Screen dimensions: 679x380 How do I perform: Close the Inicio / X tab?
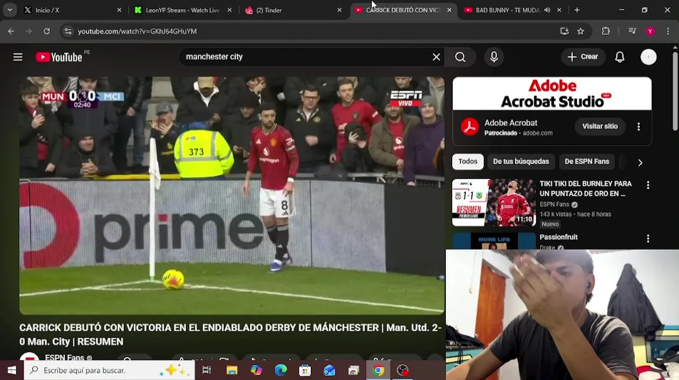pos(119,10)
